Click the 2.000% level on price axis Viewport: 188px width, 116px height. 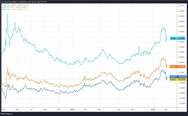[x=181, y=27]
